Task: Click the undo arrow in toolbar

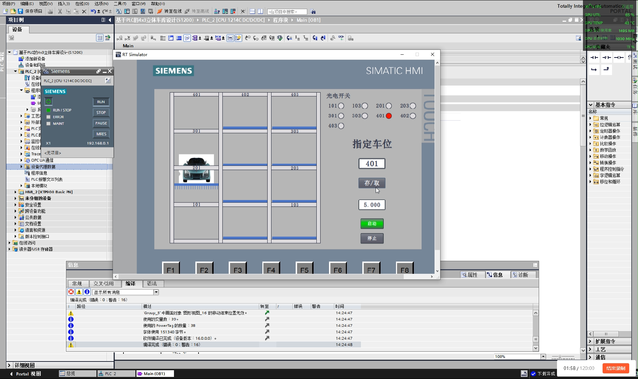Action: pyautogui.click(x=93, y=11)
